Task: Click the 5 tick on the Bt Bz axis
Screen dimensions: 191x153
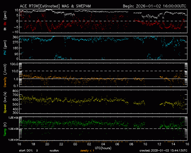Action: 17,15
